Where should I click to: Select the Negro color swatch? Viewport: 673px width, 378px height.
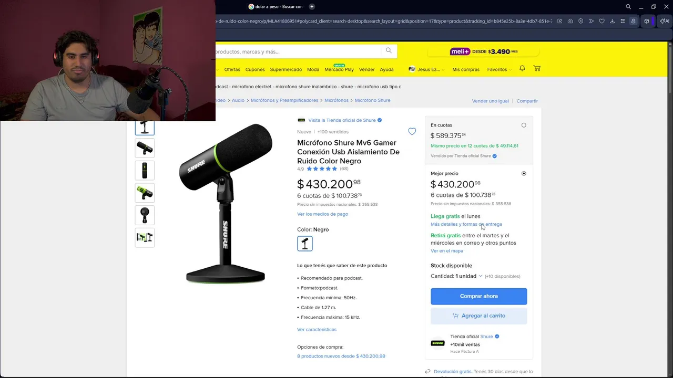pyautogui.click(x=305, y=244)
